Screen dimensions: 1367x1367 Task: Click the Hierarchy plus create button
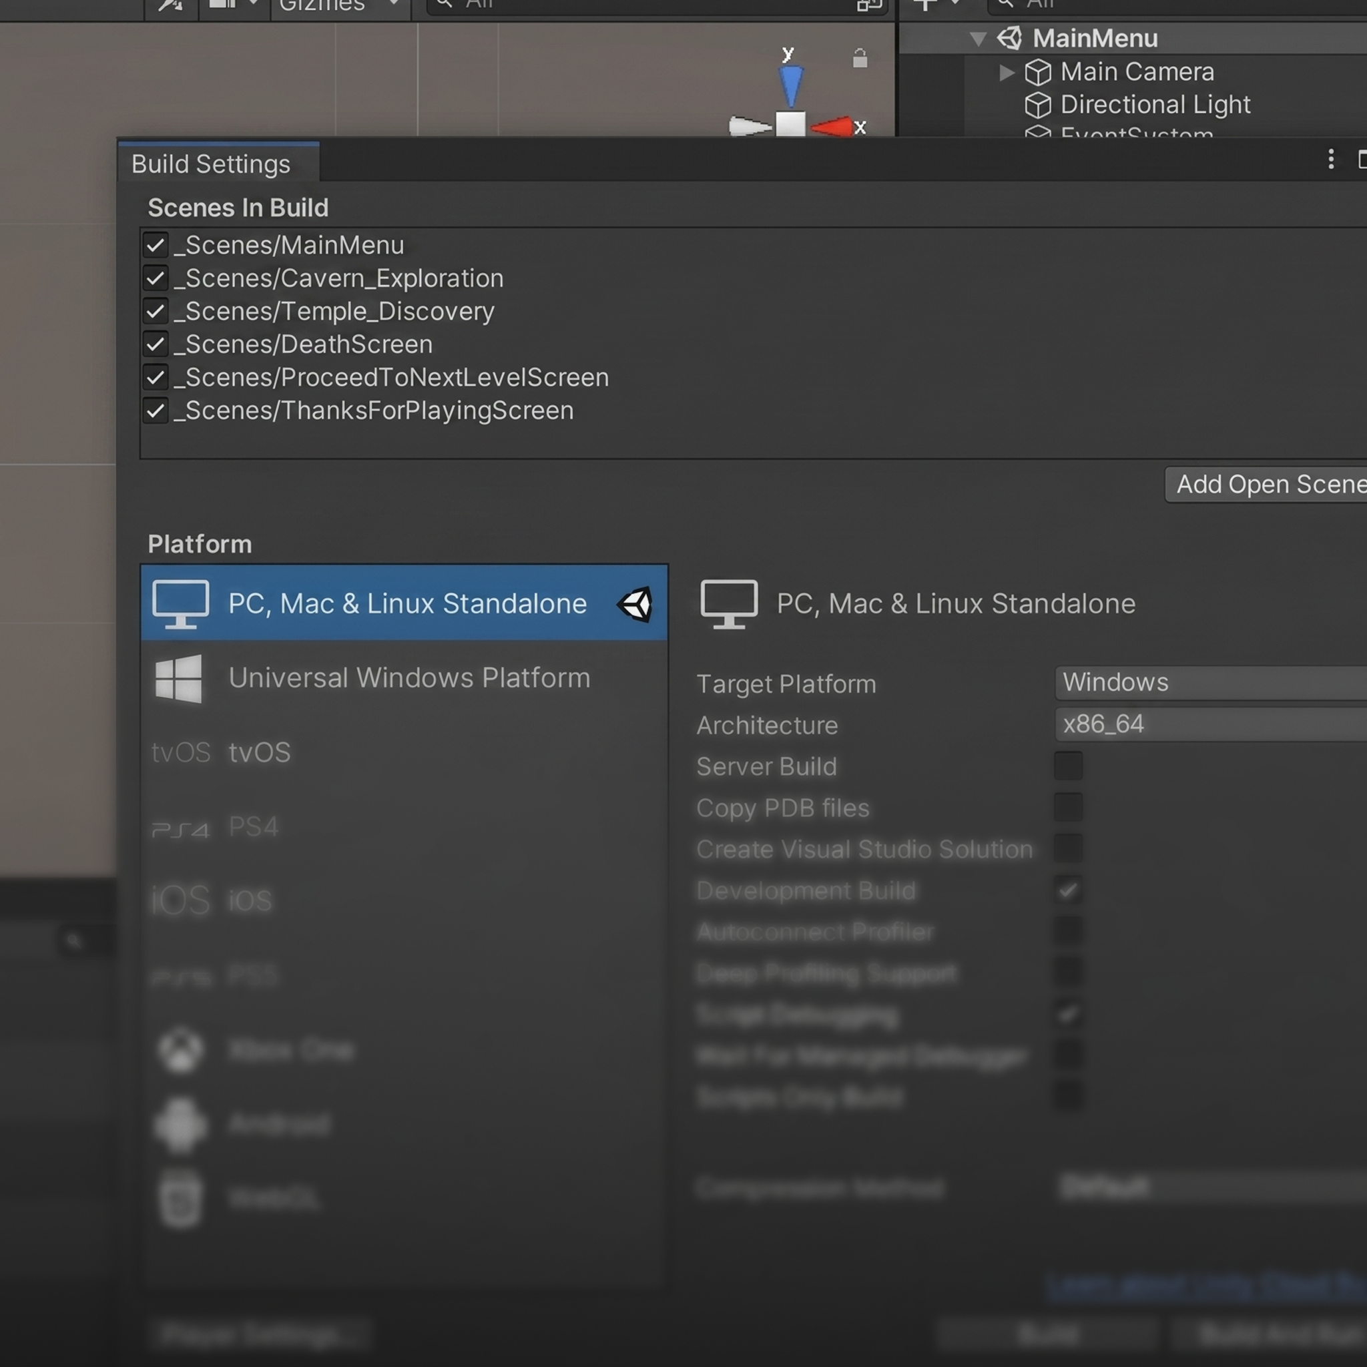tap(924, 5)
